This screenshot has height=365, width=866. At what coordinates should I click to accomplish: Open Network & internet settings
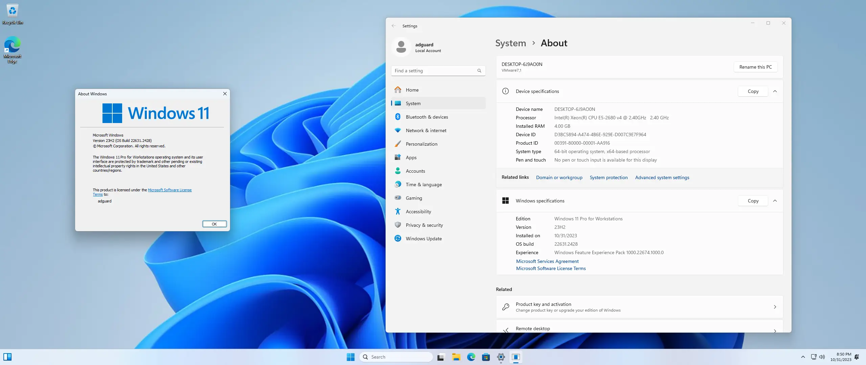[x=426, y=130]
